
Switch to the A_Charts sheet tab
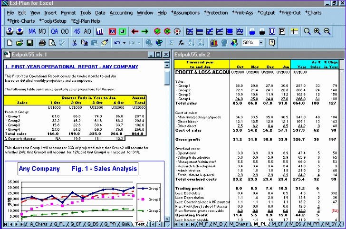(38, 224)
